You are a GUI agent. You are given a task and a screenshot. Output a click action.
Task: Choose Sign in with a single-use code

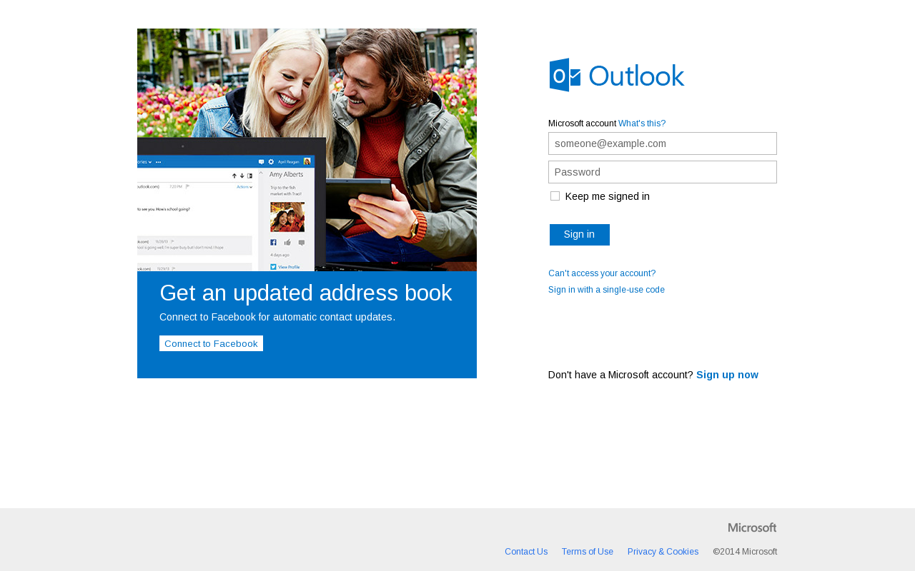click(606, 290)
